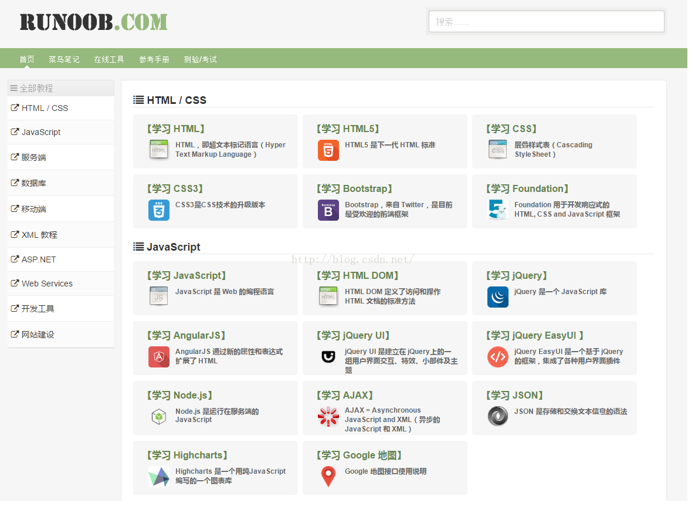Open the 测验/考试 navigation item
The height and width of the screenshot is (506, 695).
(x=202, y=60)
